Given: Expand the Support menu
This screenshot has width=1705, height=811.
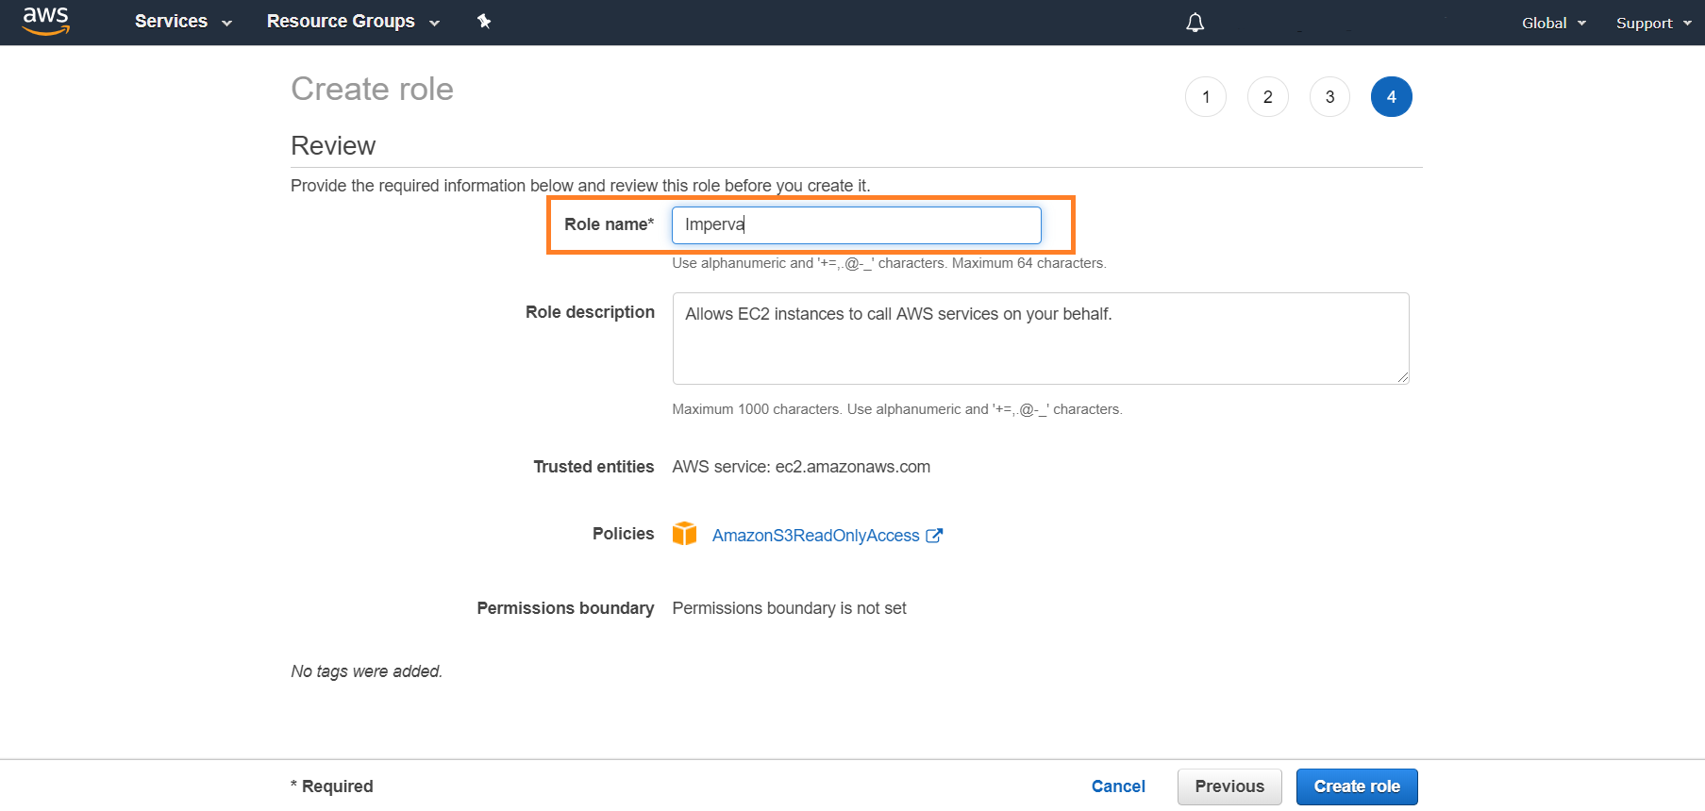Looking at the screenshot, I should click(x=1653, y=23).
